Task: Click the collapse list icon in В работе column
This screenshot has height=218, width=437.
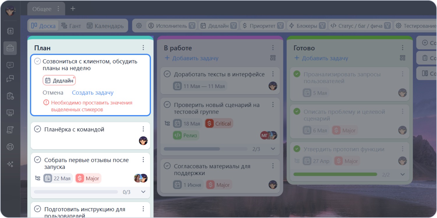Action: coord(273,58)
